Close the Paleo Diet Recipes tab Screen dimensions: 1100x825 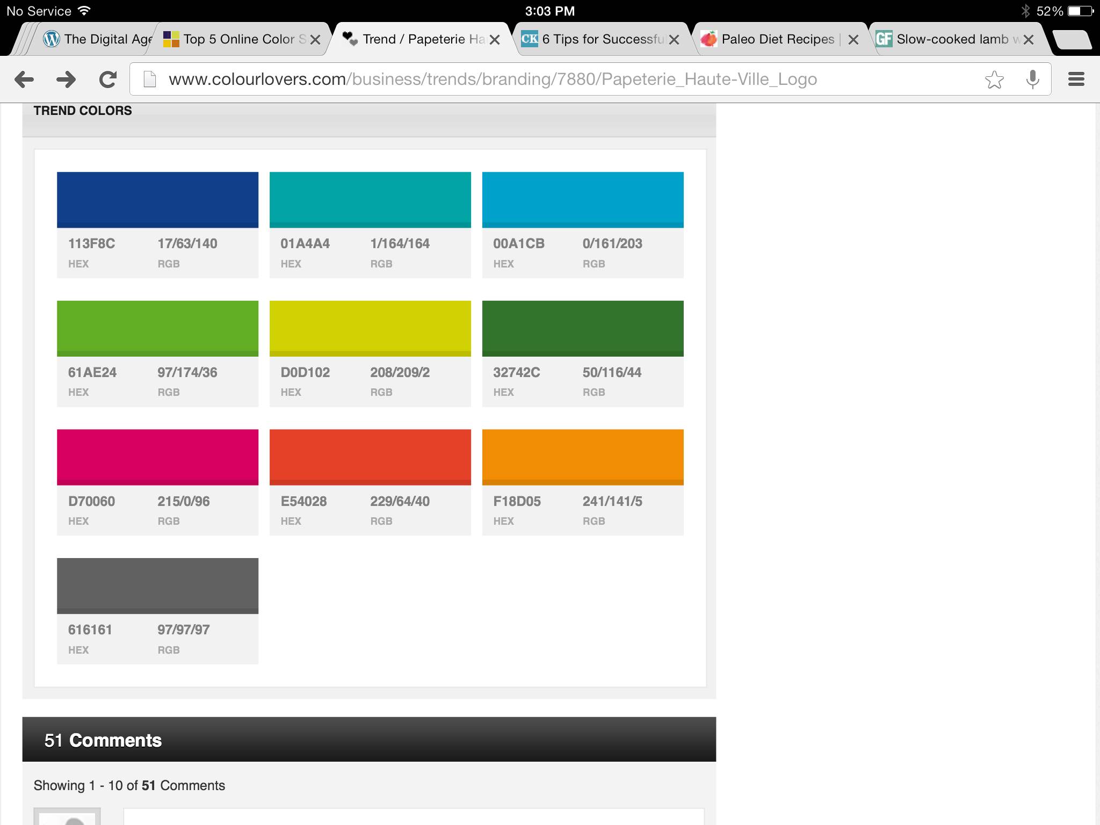pos(853,40)
